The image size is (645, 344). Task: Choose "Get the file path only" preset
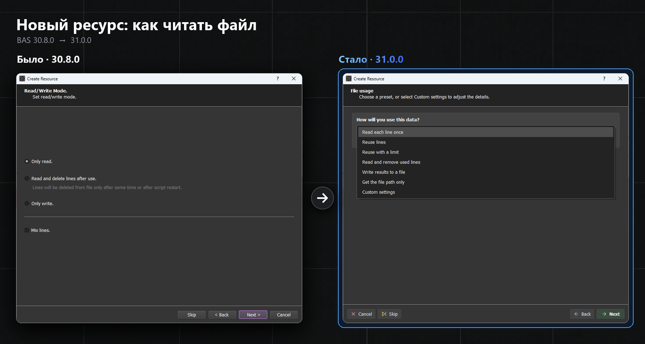click(486, 182)
